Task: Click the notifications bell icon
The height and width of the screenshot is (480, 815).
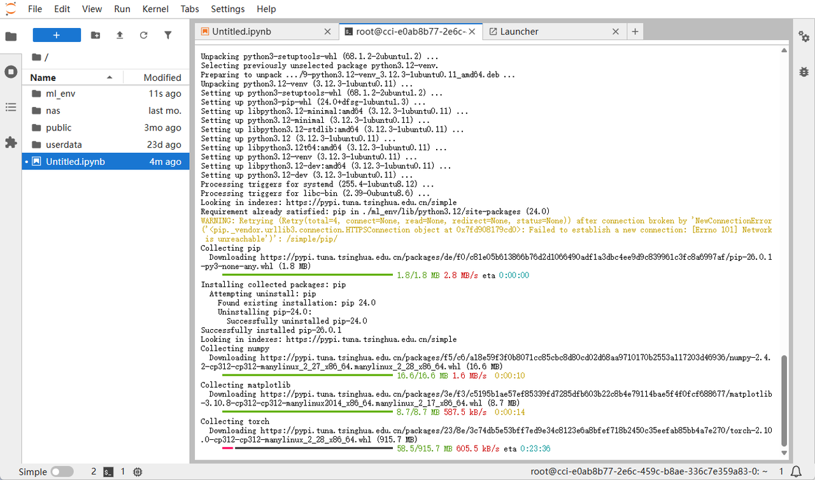Action: [x=796, y=472]
